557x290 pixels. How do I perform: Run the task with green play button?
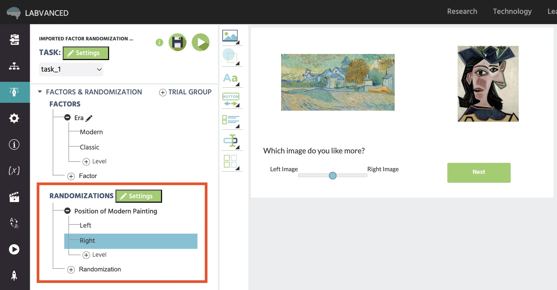[x=201, y=42]
